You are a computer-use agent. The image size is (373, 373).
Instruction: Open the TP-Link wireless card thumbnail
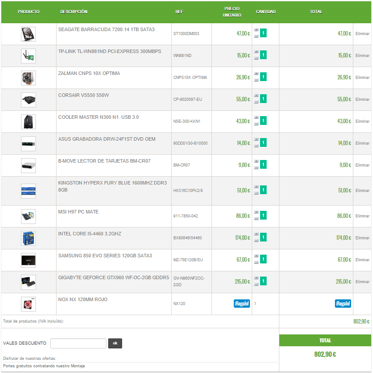point(28,56)
